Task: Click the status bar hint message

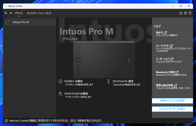Action: [x=56, y=121]
